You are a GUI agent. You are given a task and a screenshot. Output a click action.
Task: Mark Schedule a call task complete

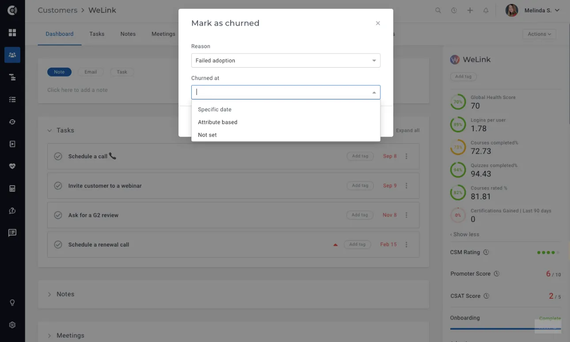(x=58, y=156)
